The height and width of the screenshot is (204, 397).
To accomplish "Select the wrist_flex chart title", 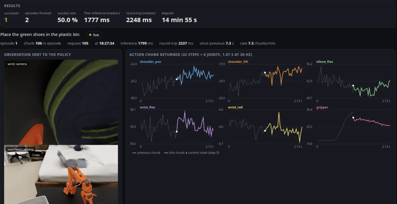I will click(147, 107).
